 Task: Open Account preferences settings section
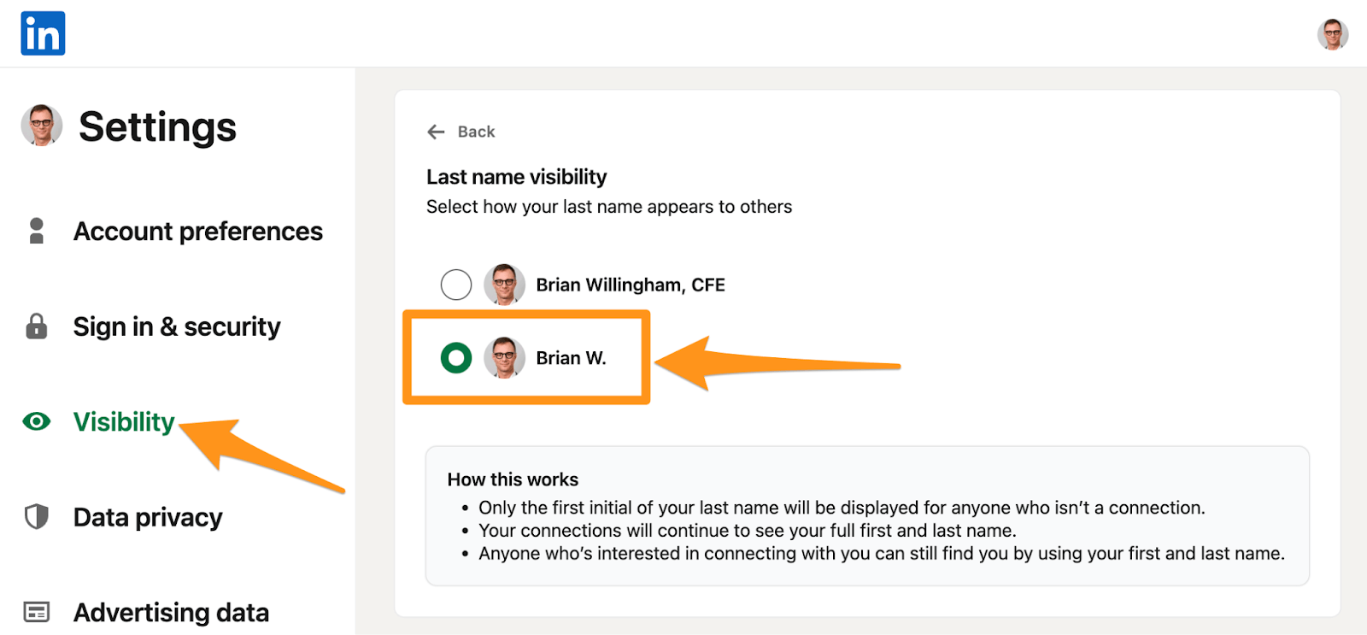click(x=197, y=232)
